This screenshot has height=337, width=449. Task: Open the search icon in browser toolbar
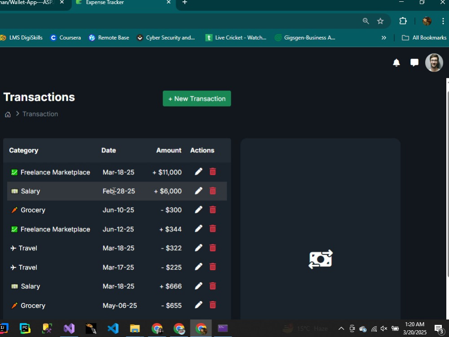365,21
